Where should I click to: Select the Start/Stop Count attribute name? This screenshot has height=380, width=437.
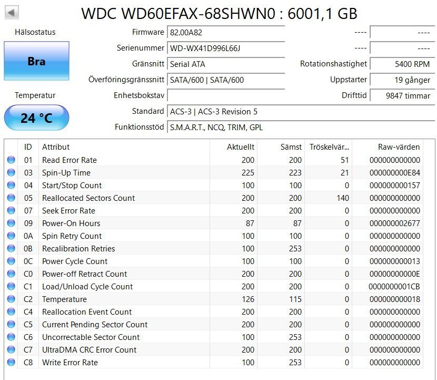pos(72,186)
